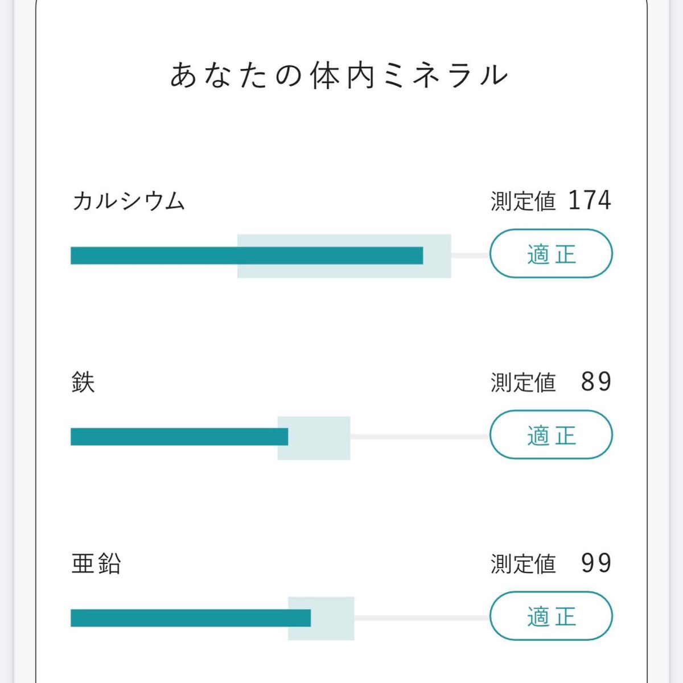Click the light optimal-range zone beyond iron bar
The image size is (683, 683).
coord(319,437)
